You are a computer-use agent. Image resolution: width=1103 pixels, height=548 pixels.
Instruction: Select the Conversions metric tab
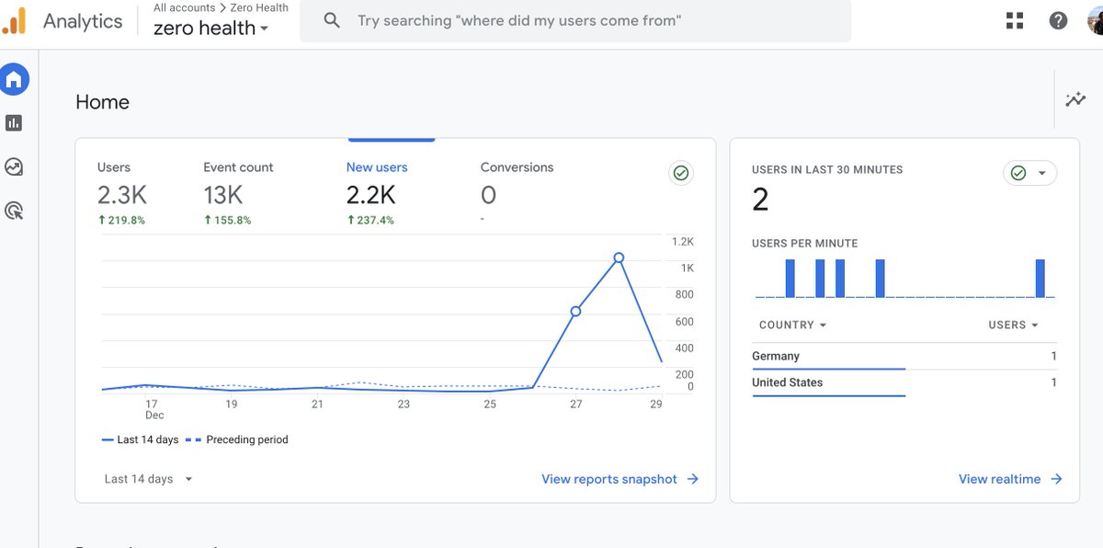pyautogui.click(x=517, y=193)
